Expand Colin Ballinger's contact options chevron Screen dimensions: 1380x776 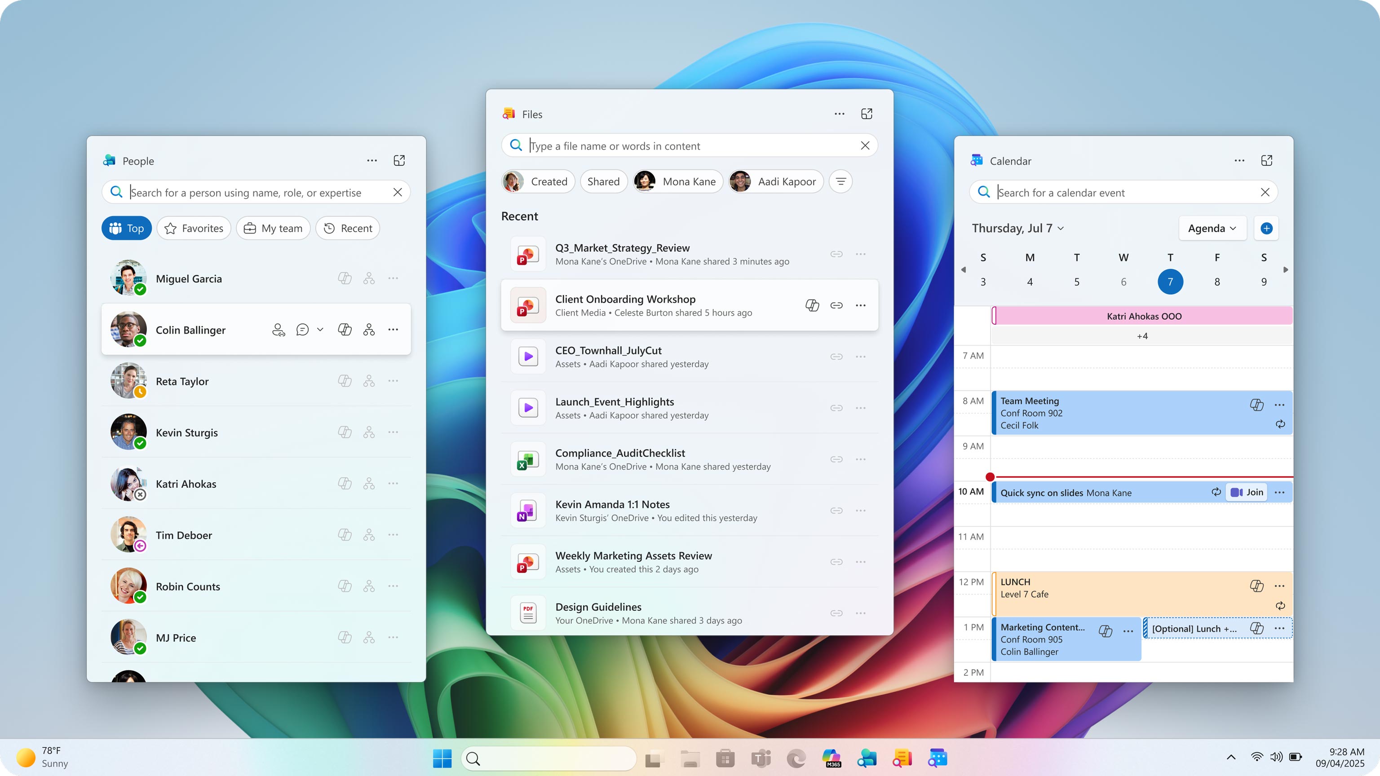click(320, 329)
